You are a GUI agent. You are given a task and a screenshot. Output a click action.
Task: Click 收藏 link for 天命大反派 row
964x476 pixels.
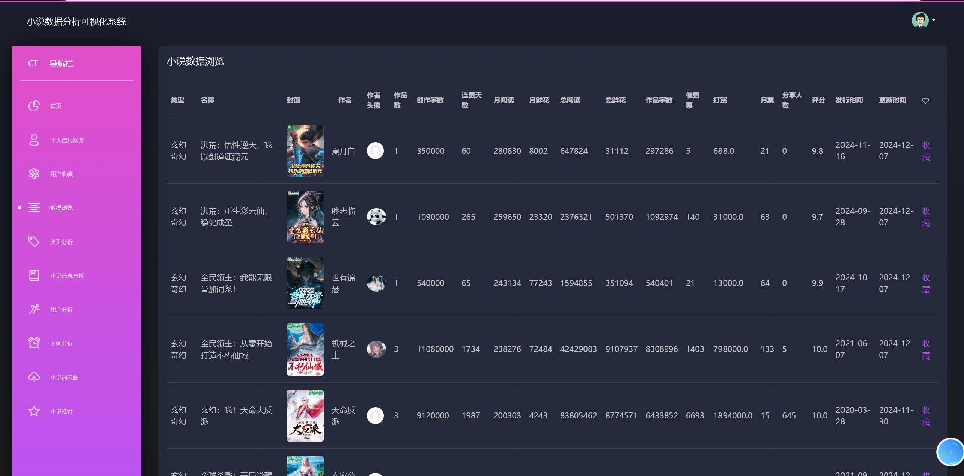click(x=926, y=416)
